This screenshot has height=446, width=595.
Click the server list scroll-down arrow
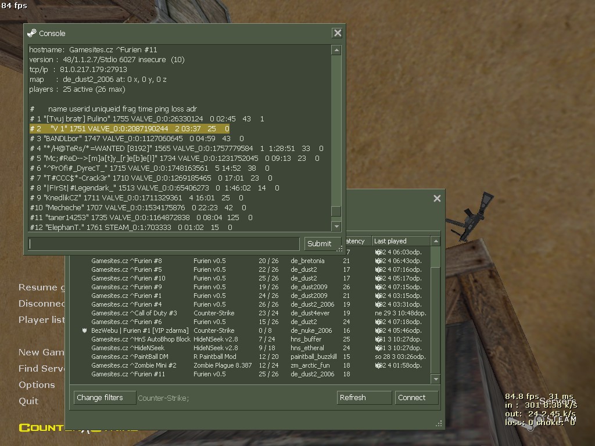(436, 379)
